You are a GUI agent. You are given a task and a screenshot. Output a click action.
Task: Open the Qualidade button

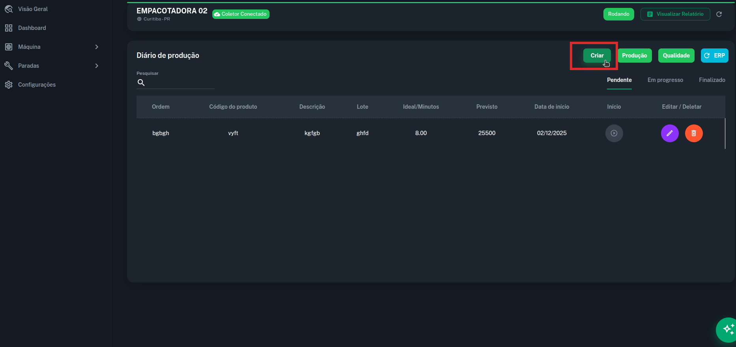click(676, 56)
